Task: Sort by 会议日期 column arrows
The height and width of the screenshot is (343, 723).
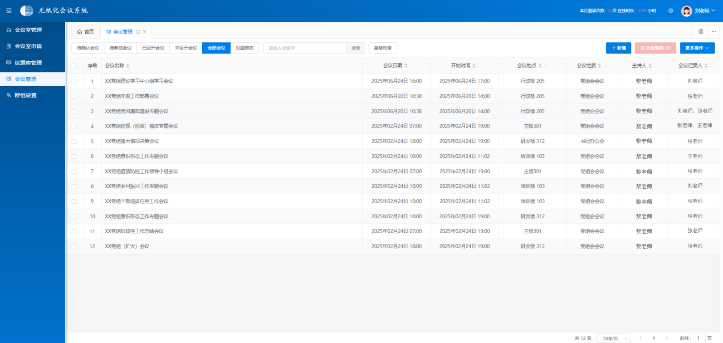Action: point(406,66)
